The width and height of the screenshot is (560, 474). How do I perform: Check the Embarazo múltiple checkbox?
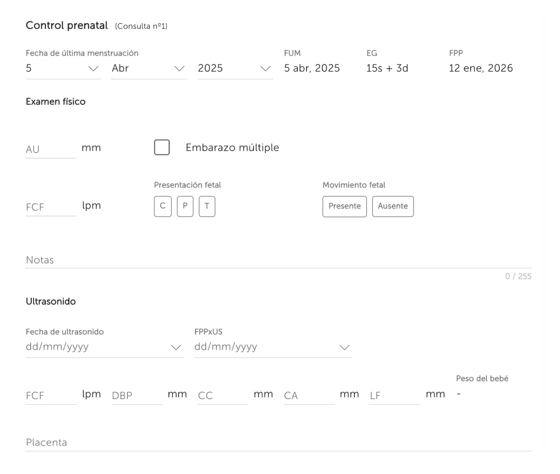(162, 147)
